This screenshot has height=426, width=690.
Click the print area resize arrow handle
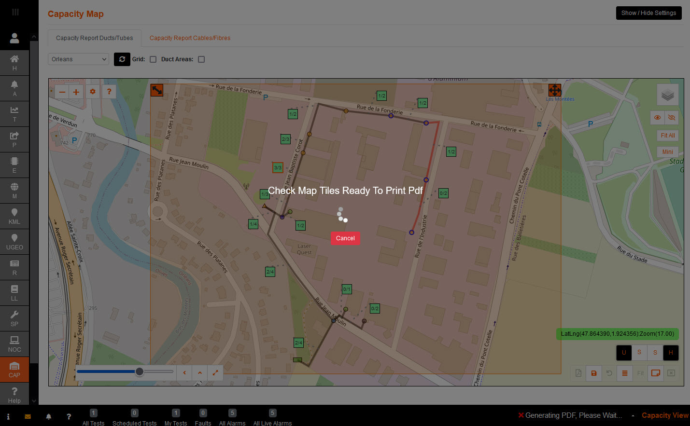[157, 90]
